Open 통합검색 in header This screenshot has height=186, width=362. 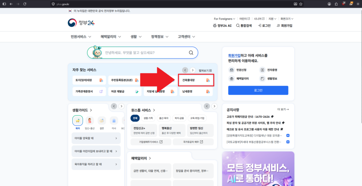(x=244, y=25)
